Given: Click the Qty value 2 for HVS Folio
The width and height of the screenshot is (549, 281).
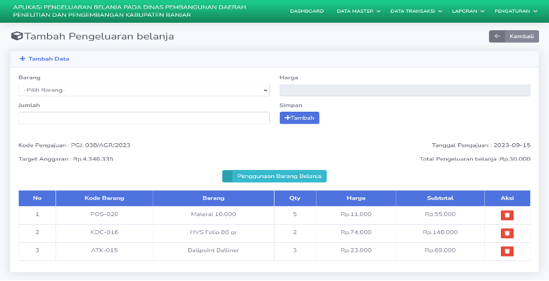Looking at the screenshot, I should click(295, 232).
